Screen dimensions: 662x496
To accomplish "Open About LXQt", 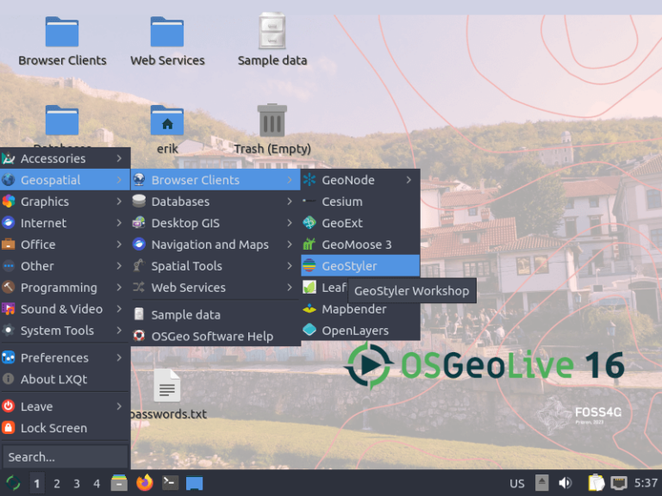I will pos(65,379).
